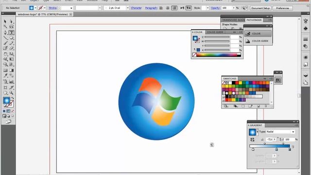Toggle right-align paragraph button in control bar

[x=174, y=8]
